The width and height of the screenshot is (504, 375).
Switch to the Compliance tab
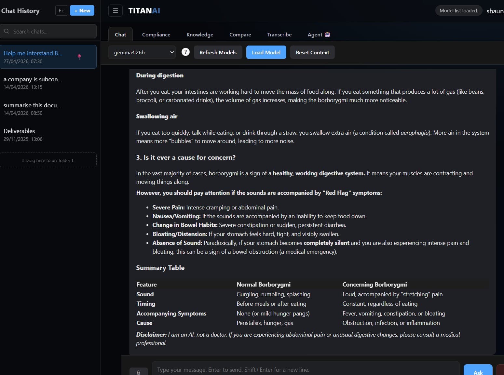156,34
